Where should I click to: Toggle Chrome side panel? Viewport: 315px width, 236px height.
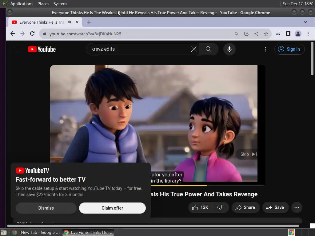tap(288, 33)
